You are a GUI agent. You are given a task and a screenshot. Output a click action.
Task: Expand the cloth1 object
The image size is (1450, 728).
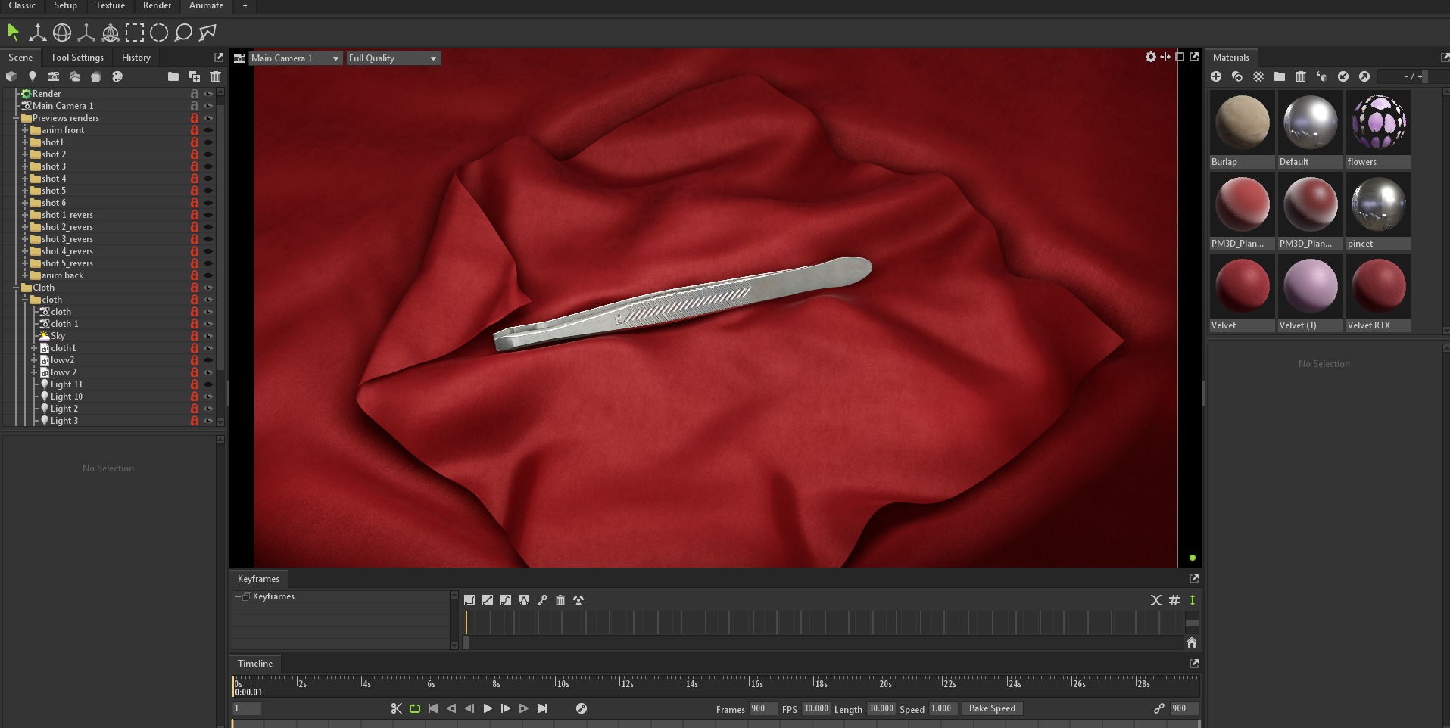point(34,348)
